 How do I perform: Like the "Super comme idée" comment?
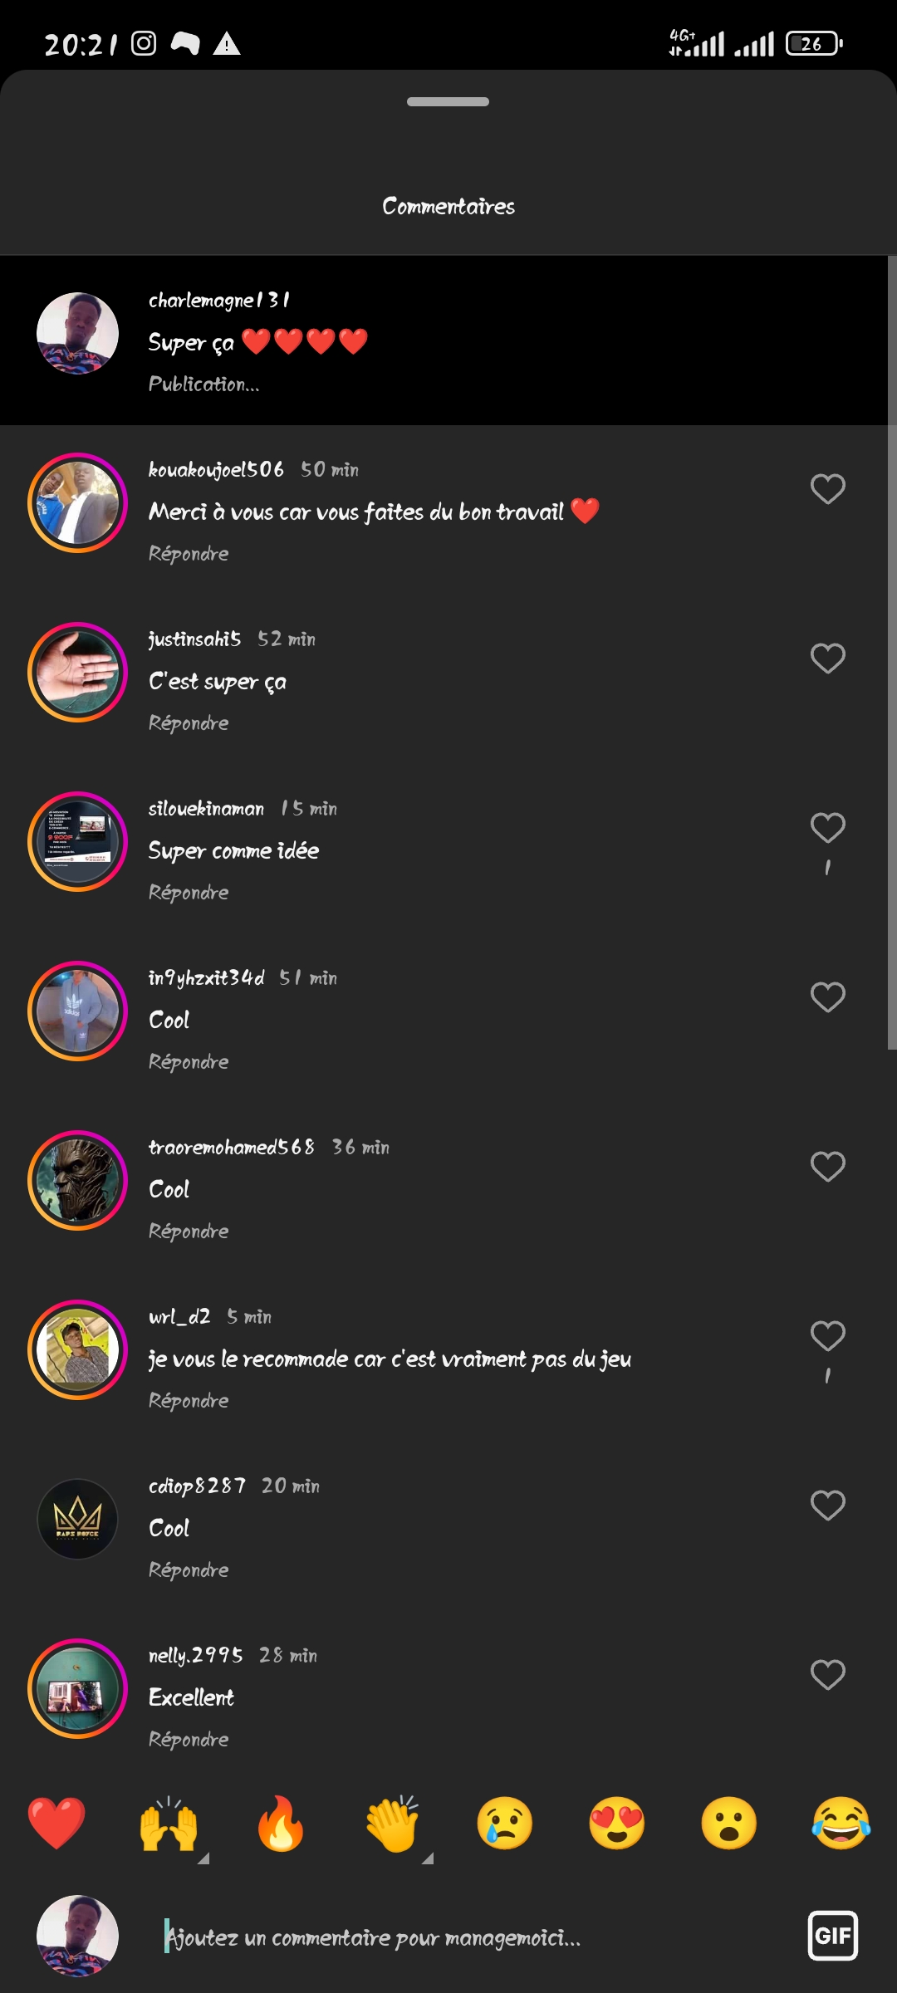click(827, 828)
